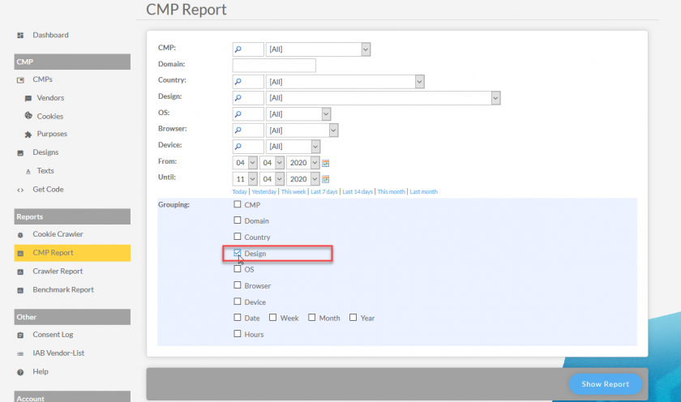The height and width of the screenshot is (402, 681).
Task: Click the Show Report button
Action: click(606, 384)
